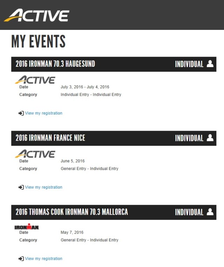The image size is (224, 267).
Task: Click the ACTIVE logo under Haugesund event
Action: pyautogui.click(x=35, y=80)
